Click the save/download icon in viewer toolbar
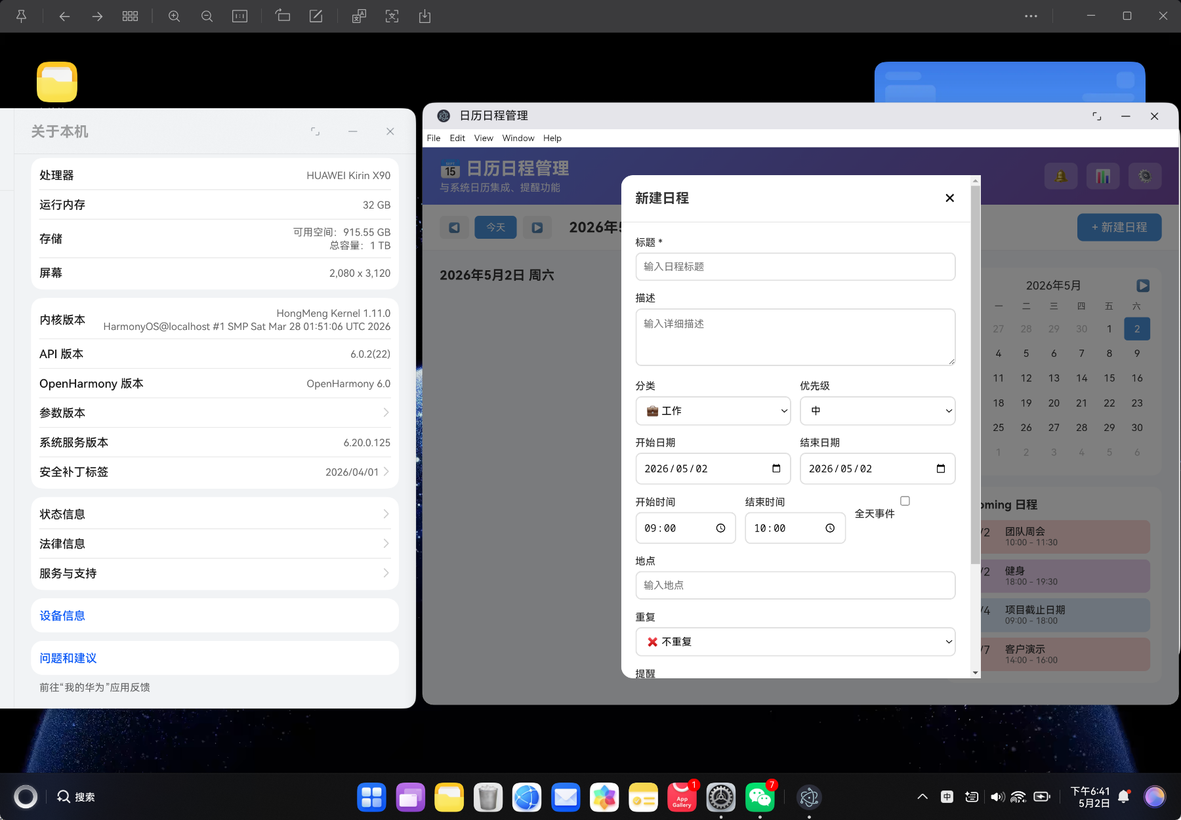 [x=425, y=16]
